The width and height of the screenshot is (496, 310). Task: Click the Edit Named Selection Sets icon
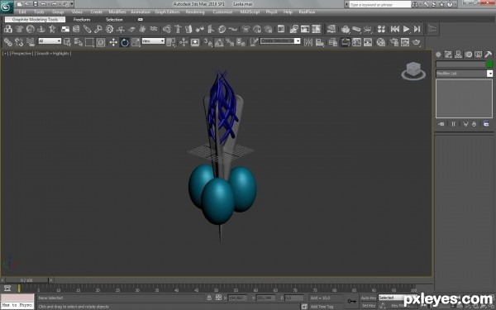point(254,42)
